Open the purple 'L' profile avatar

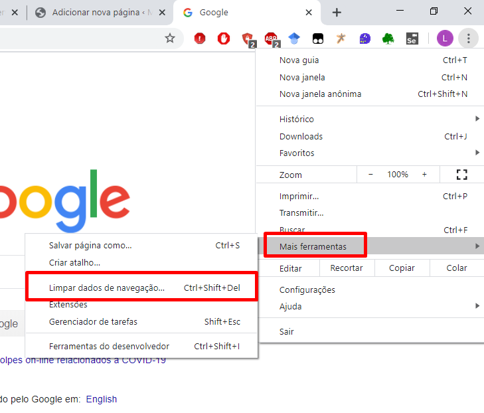[x=445, y=39]
